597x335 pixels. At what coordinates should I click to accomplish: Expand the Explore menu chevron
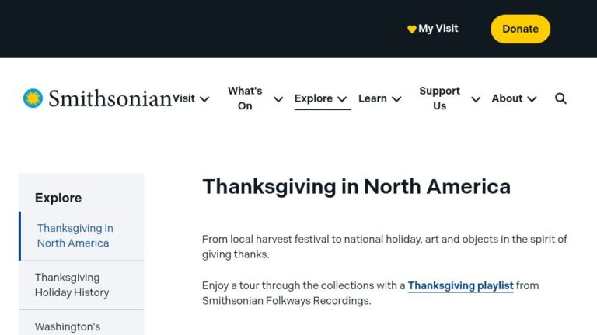pos(342,99)
